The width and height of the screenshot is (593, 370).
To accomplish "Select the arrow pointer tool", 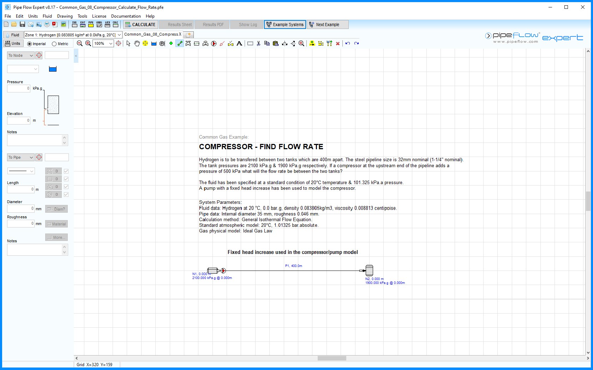I will pyautogui.click(x=128, y=43).
